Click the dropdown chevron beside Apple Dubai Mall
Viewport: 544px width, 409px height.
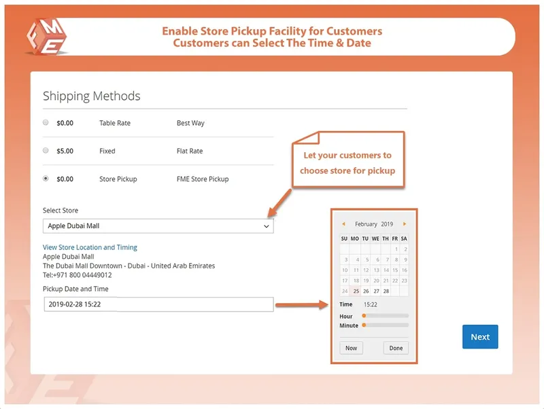coord(266,226)
